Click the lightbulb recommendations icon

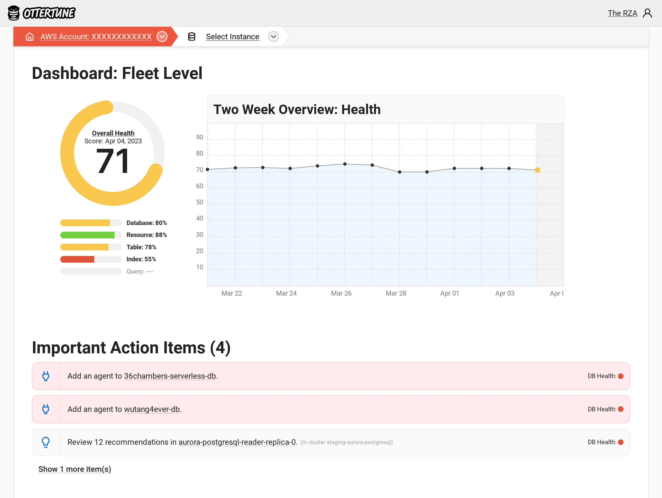point(46,442)
